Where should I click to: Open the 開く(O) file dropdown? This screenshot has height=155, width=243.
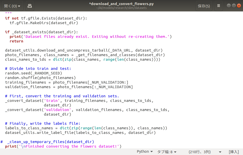(x=12, y=6)
